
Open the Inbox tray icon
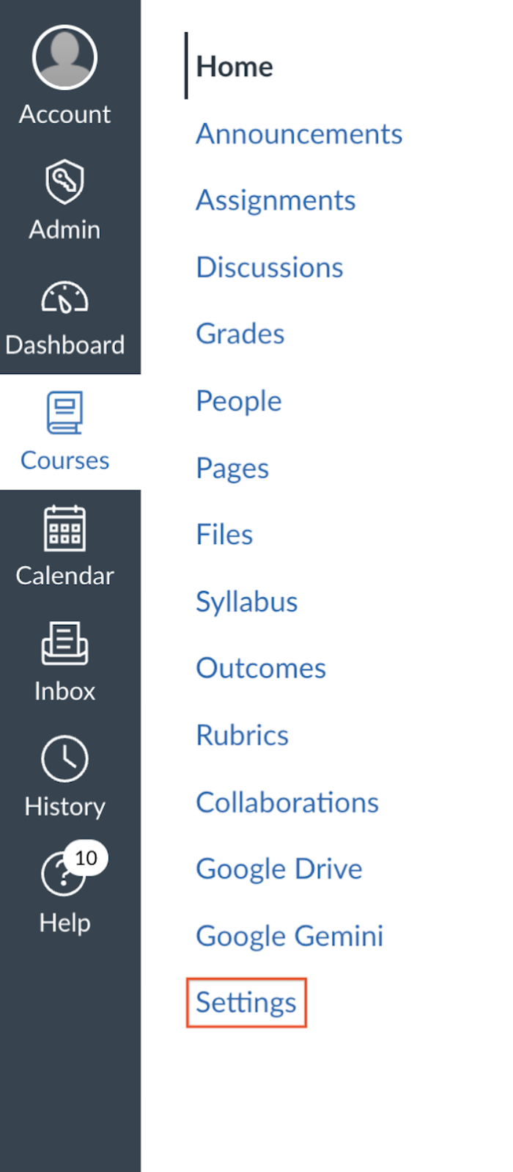click(64, 643)
